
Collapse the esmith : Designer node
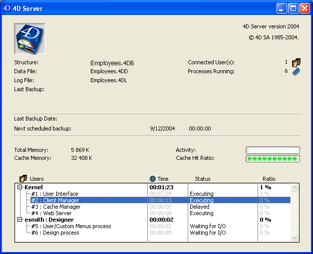point(20,220)
